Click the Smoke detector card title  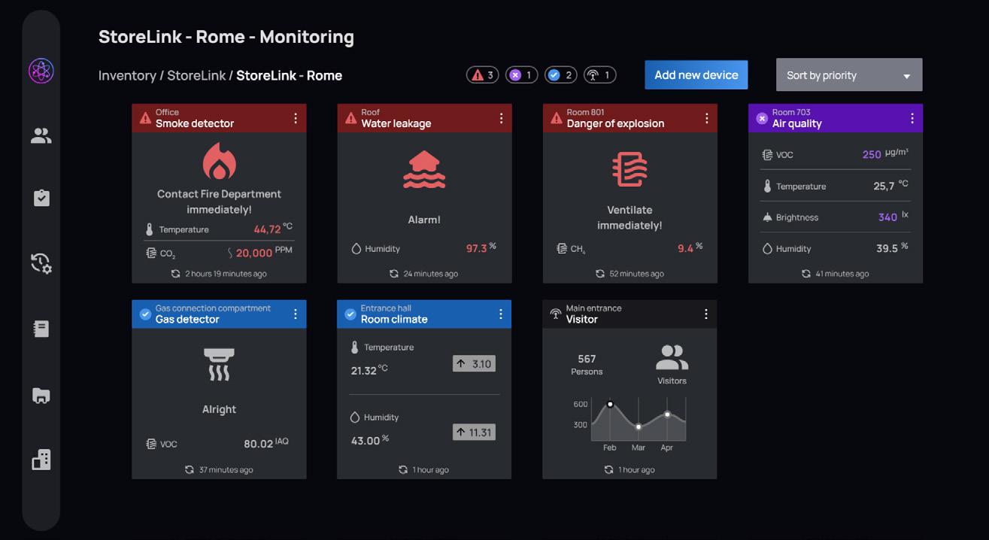click(x=195, y=123)
